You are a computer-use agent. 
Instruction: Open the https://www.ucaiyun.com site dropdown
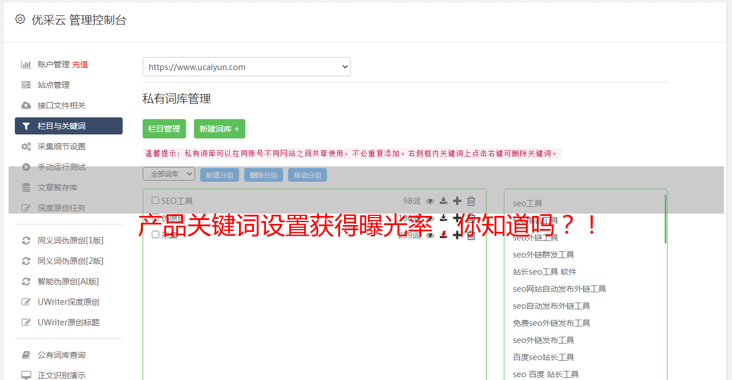click(x=246, y=67)
